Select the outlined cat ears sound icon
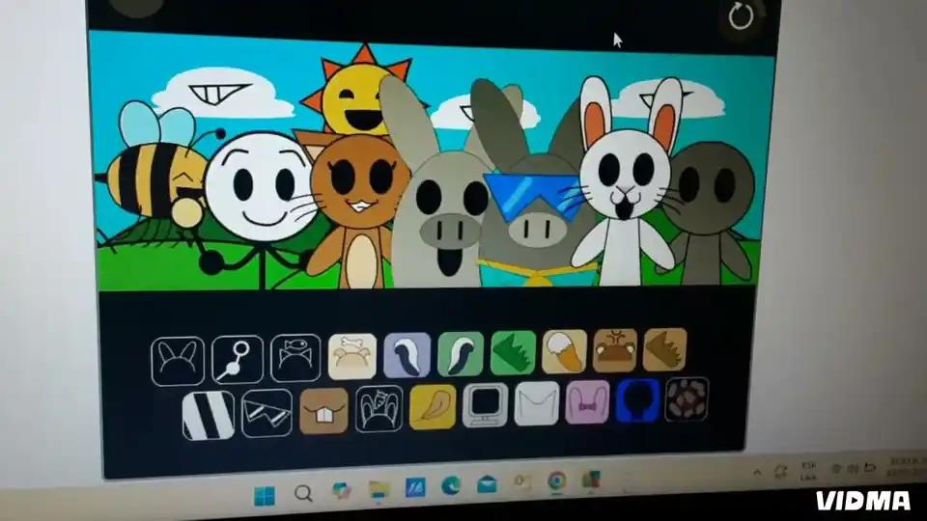 pyautogui.click(x=178, y=360)
